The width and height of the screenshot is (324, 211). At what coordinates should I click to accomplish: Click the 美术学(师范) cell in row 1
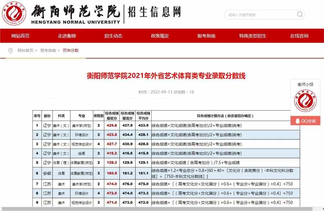(82, 126)
